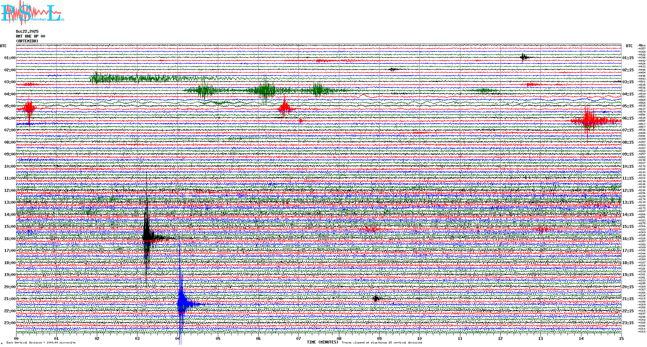Click the Oct 22, 2025 date label
This screenshot has height=347, width=647.
27,31
